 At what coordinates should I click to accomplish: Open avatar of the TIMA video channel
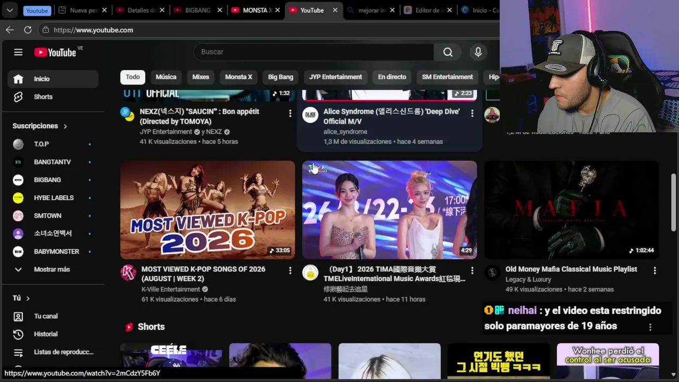[x=310, y=273]
